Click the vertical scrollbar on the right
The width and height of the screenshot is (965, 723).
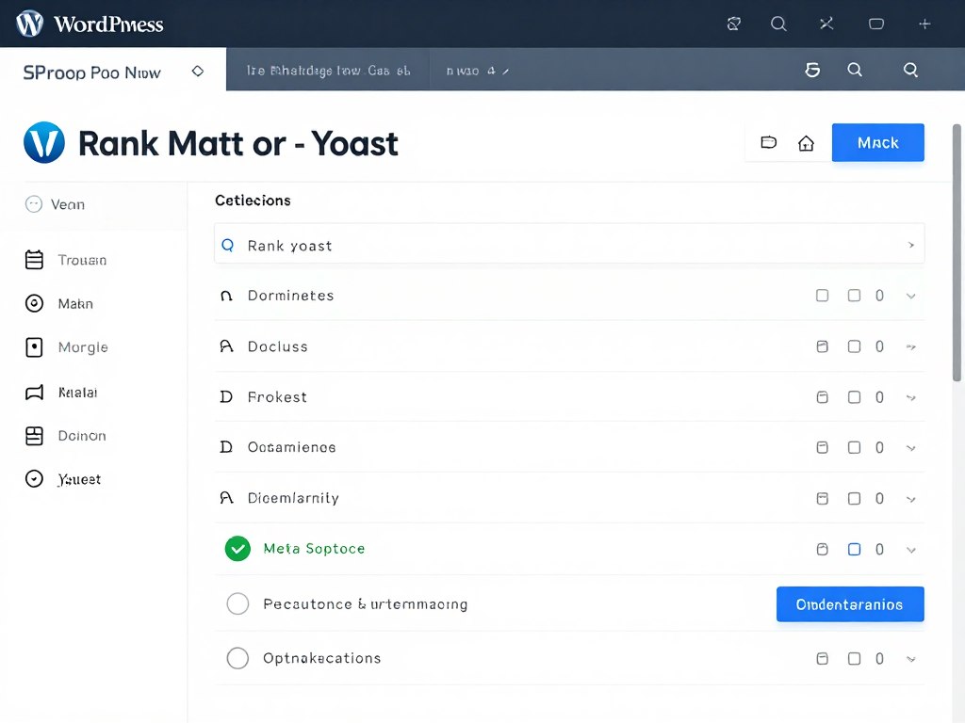point(957,252)
